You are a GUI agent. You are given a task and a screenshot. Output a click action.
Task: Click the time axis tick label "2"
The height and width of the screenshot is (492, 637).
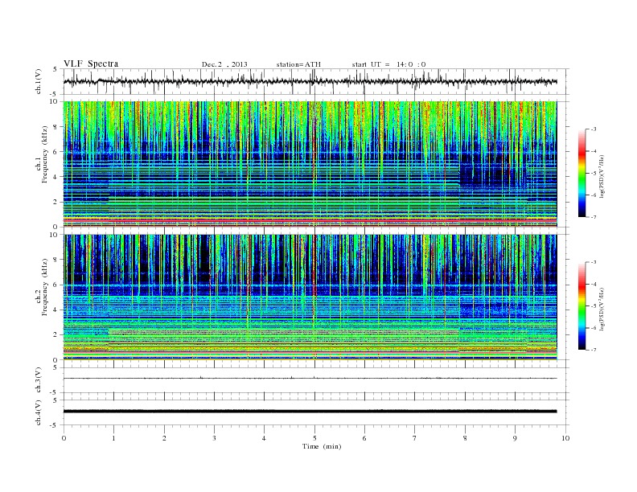tap(164, 438)
